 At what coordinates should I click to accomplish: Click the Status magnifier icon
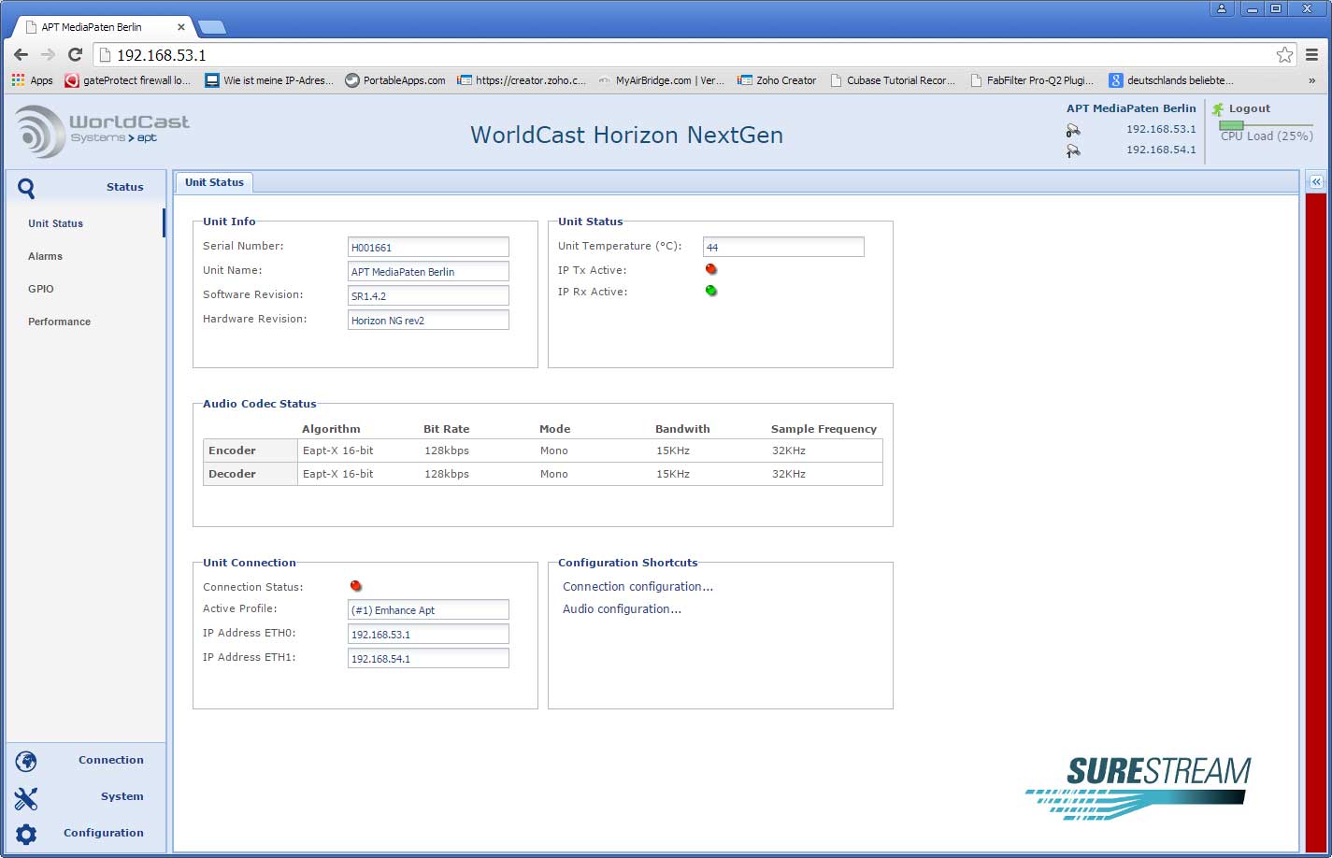tap(26, 188)
